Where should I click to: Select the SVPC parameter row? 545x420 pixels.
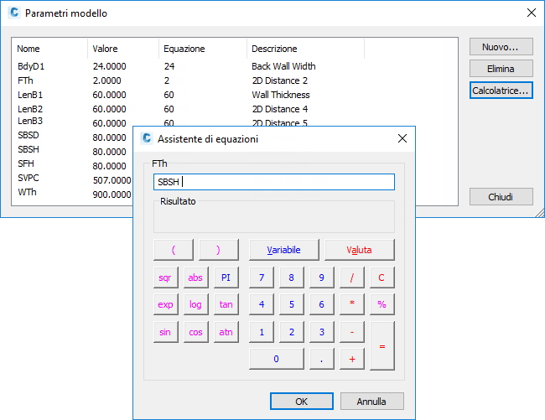point(29,178)
